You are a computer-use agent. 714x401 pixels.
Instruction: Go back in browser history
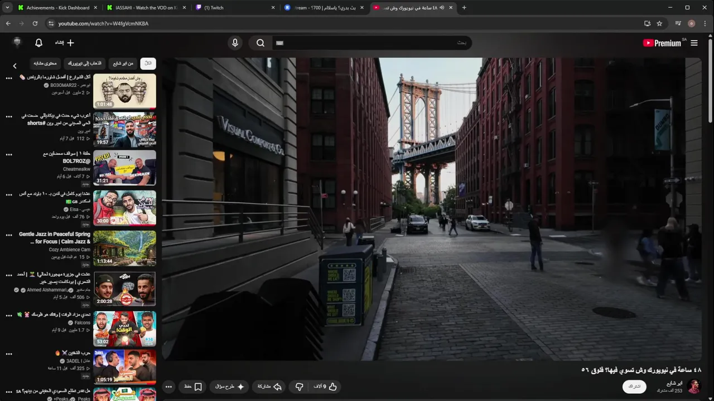point(8,23)
